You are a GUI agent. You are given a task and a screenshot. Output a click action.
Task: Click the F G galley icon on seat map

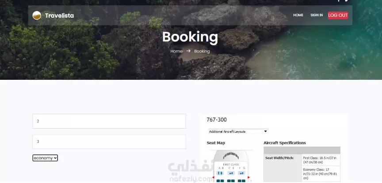[242, 173]
